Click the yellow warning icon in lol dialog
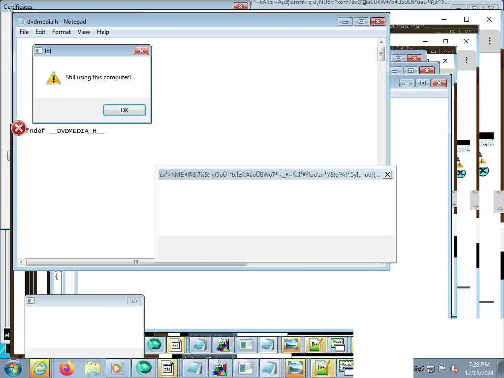 pyautogui.click(x=53, y=78)
